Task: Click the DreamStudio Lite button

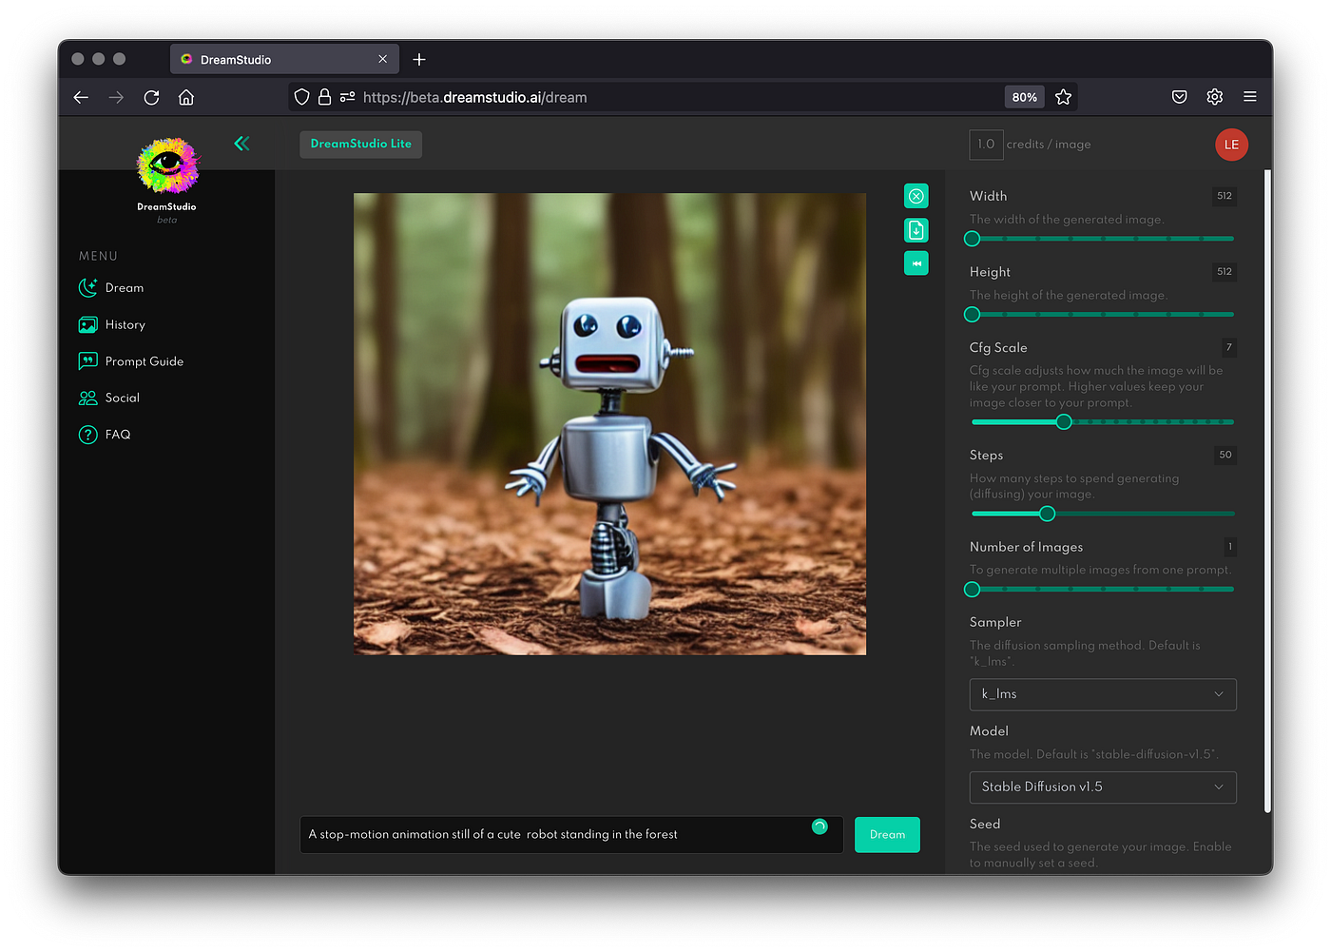Action: pos(360,145)
